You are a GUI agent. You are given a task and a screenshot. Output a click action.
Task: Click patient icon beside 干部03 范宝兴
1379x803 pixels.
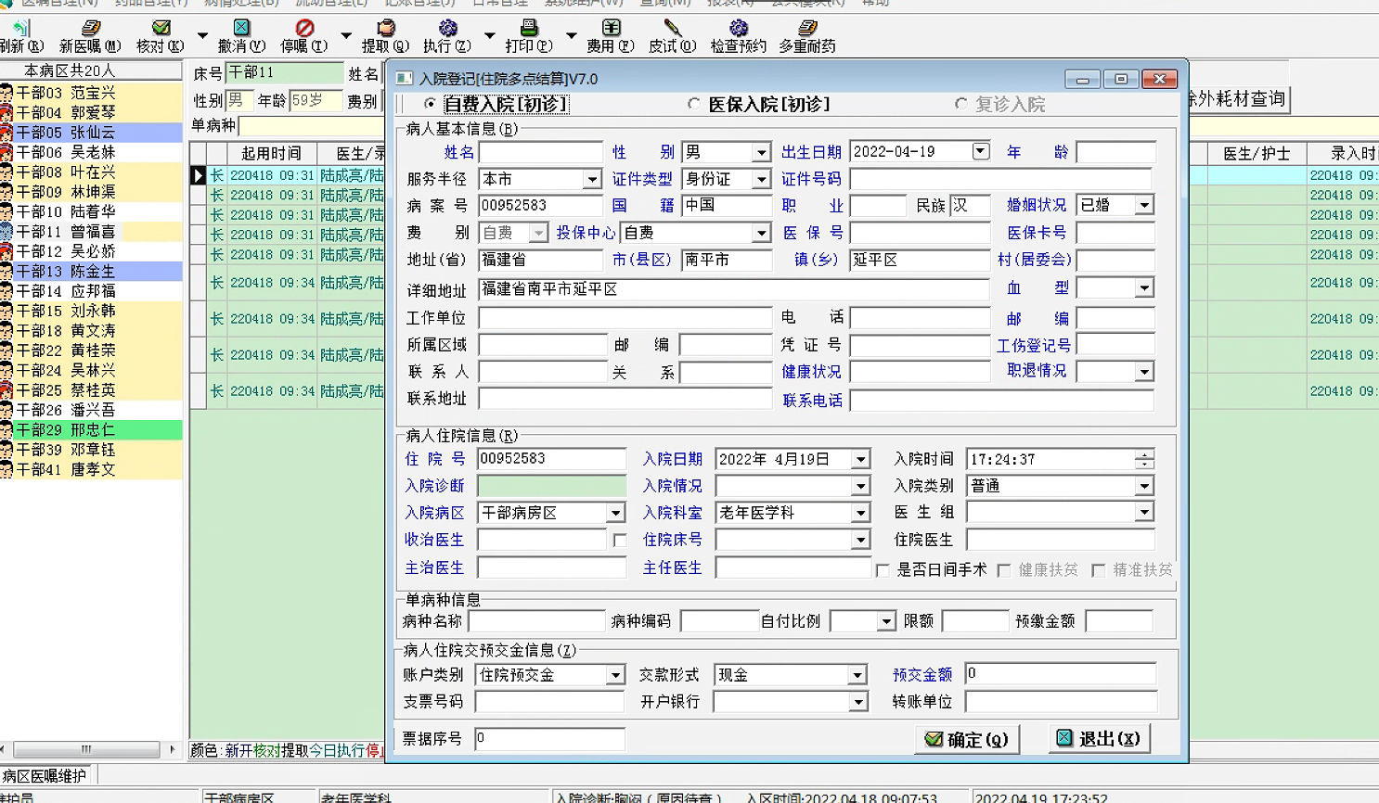click(x=6, y=93)
